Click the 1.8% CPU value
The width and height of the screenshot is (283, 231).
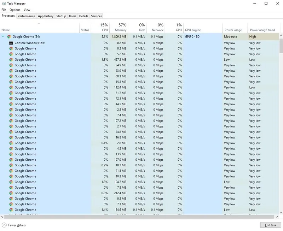point(105,60)
